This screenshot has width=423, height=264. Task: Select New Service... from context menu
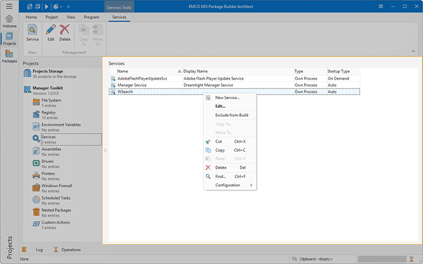click(x=227, y=97)
